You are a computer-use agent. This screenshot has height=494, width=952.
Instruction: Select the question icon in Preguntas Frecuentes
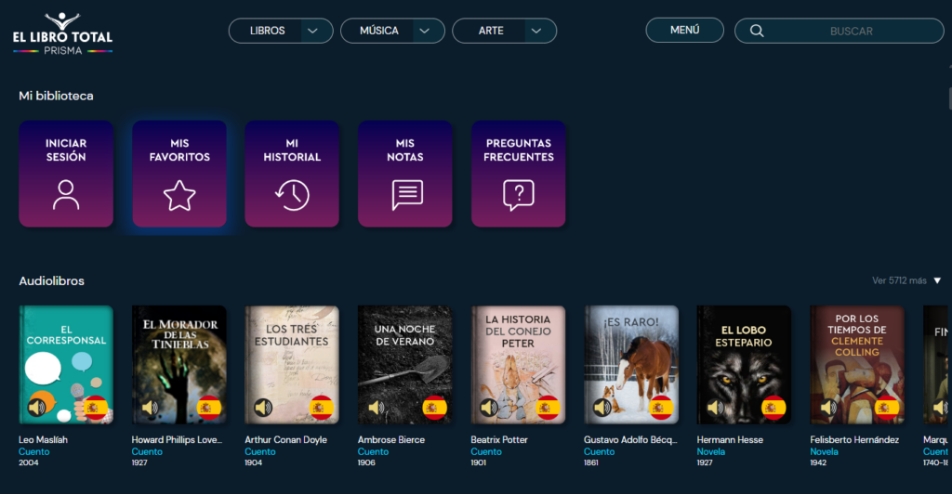point(519,195)
